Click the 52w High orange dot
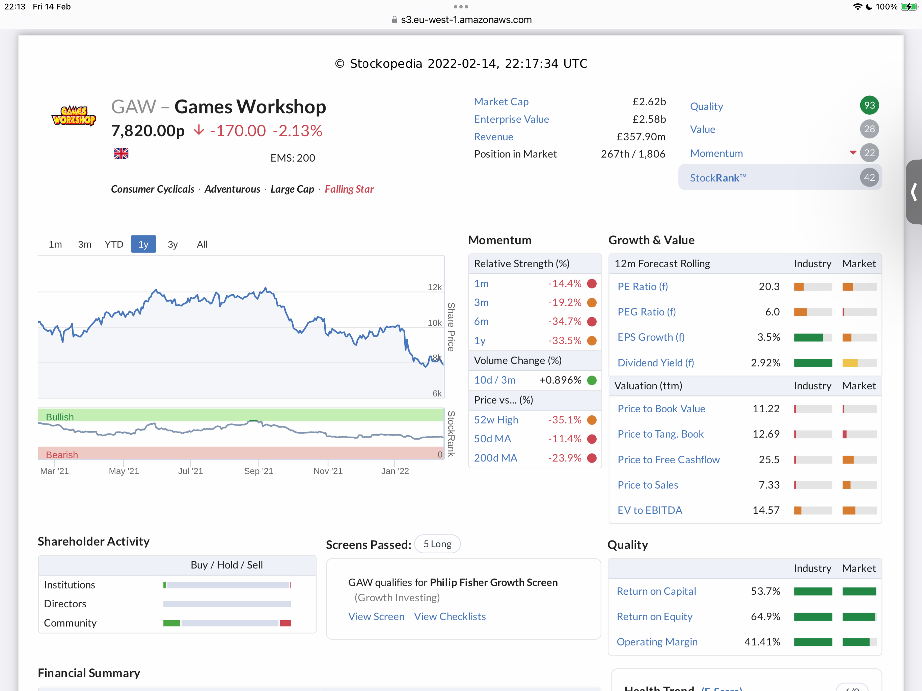This screenshot has height=691, width=922. [592, 420]
